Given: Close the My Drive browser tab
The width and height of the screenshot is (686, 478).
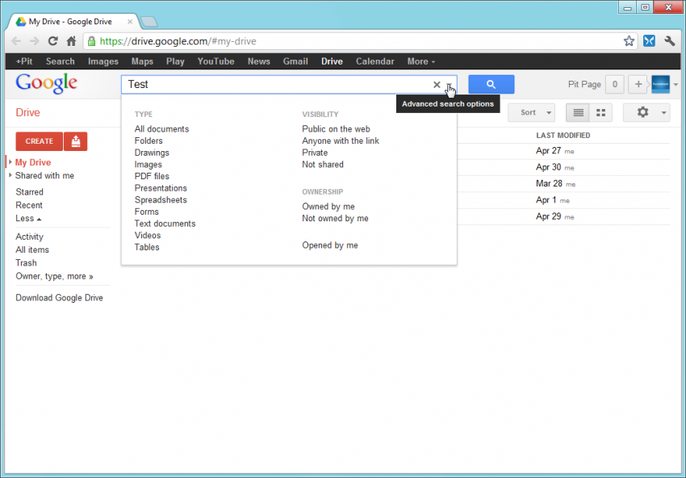Looking at the screenshot, I should [x=130, y=21].
